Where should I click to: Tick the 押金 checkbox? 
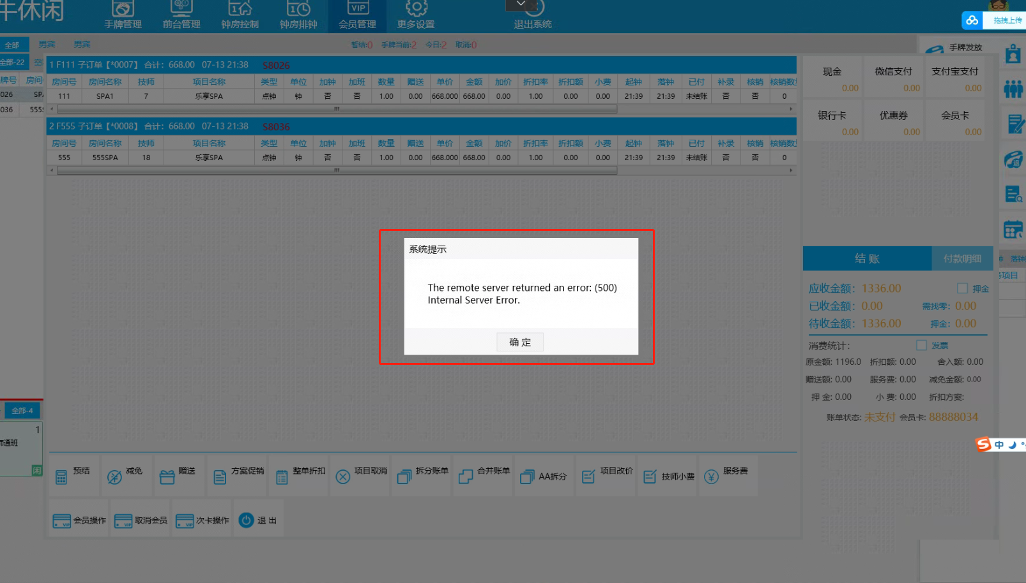point(962,288)
